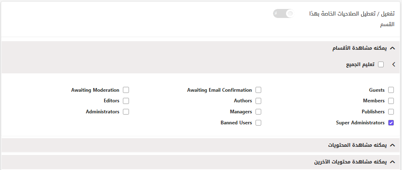Enable the Authors checkbox
The height and width of the screenshot is (170, 402).
coord(258,101)
